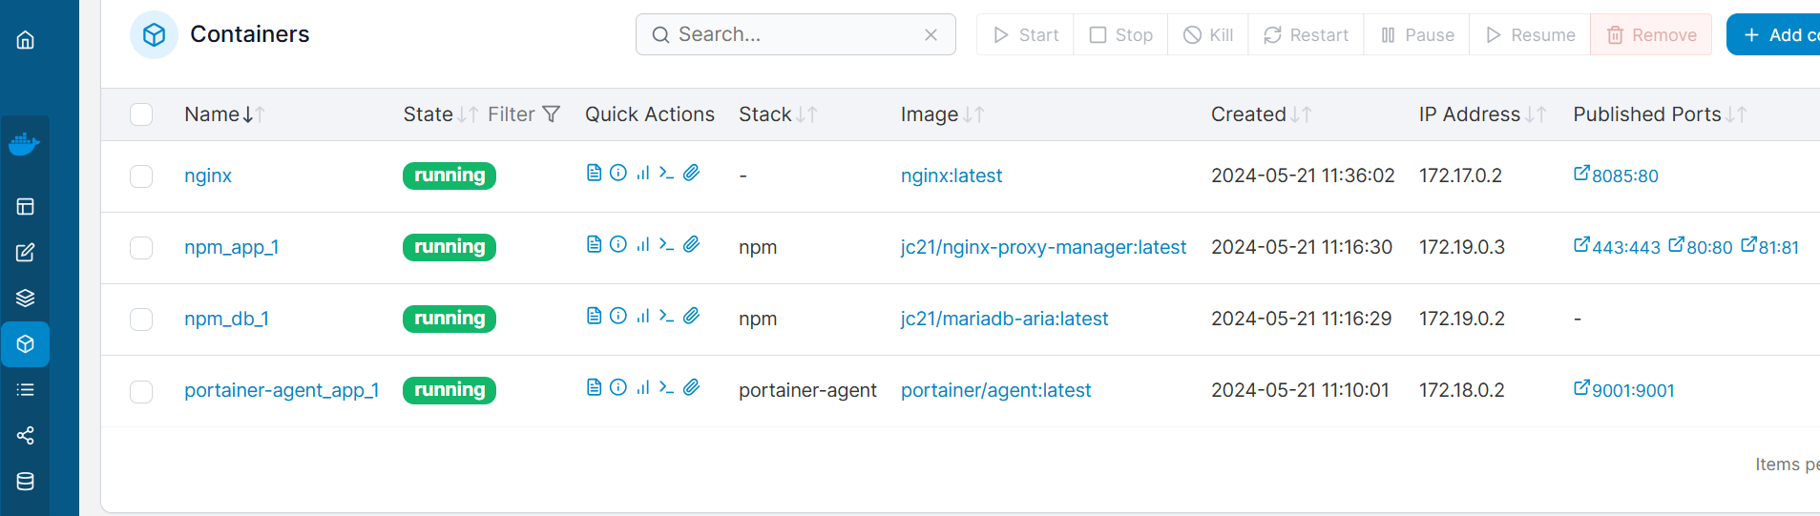The image size is (1820, 516).
Task: Click the Resume button
Action: tap(1530, 35)
